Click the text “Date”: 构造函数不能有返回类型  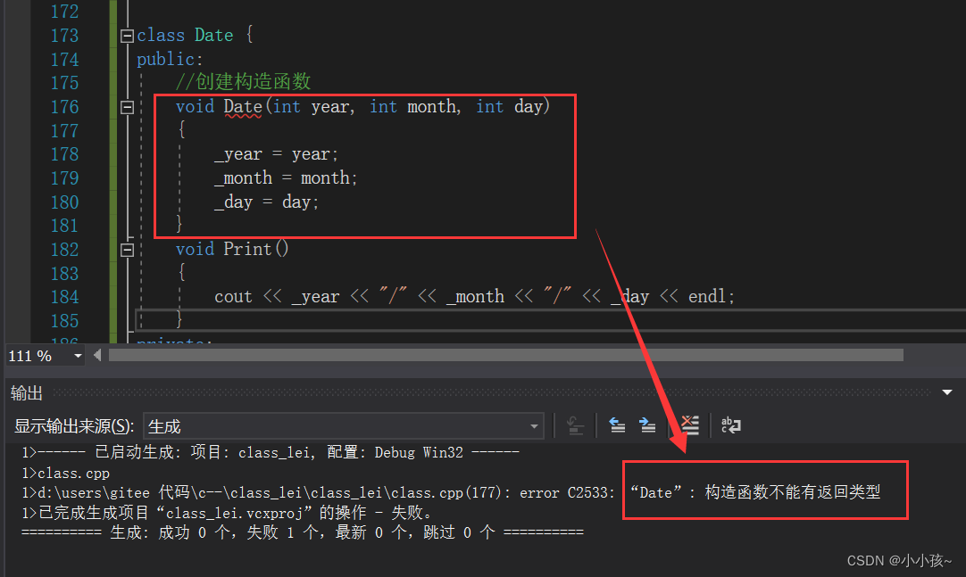[x=755, y=492]
